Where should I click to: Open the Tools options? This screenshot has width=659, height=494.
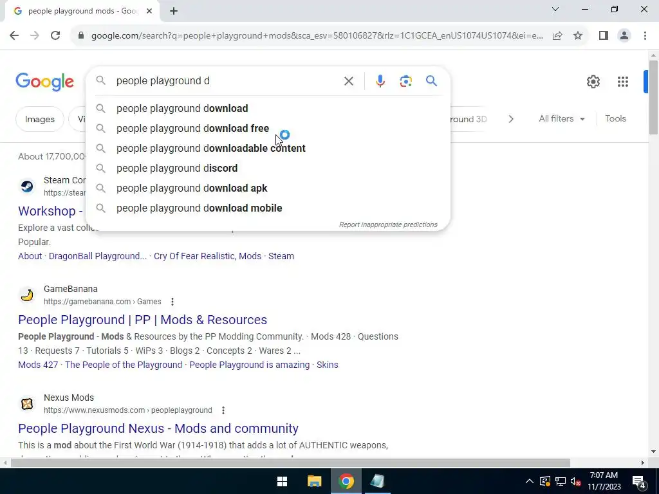click(x=615, y=119)
